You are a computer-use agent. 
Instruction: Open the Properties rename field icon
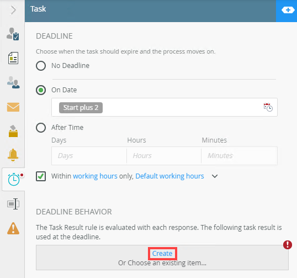13,204
